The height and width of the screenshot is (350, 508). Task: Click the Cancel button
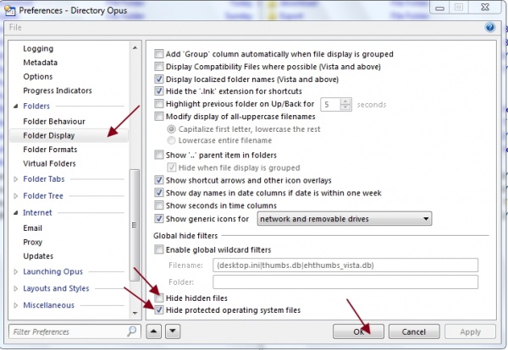click(414, 332)
